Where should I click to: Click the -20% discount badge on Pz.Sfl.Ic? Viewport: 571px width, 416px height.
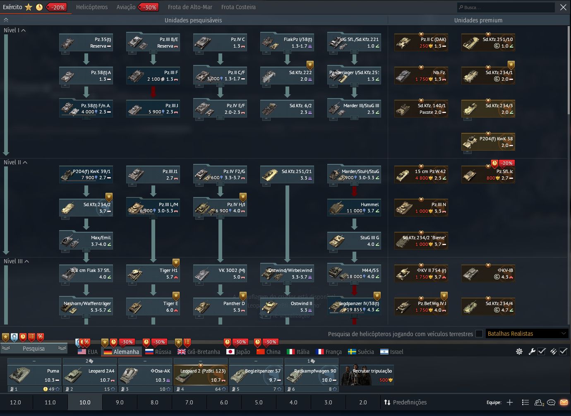[506, 163]
